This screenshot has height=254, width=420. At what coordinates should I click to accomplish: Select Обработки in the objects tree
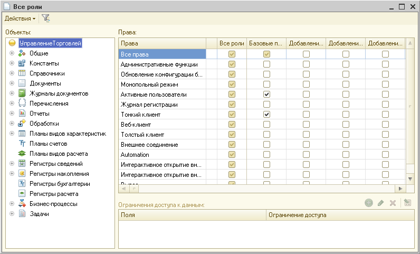point(44,124)
